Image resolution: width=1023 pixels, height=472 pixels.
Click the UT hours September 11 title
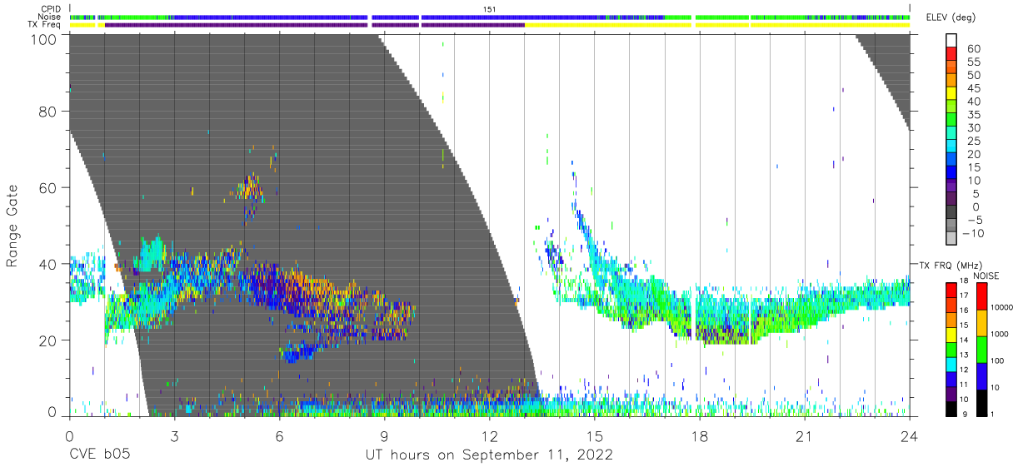pos(489,455)
